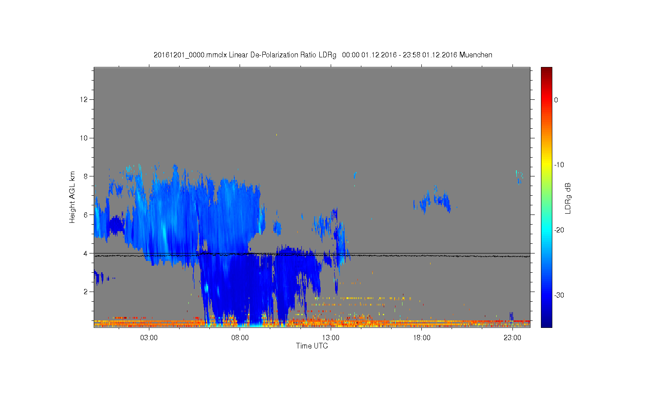Click the 'Time UTC' x-axis label

tap(312, 346)
